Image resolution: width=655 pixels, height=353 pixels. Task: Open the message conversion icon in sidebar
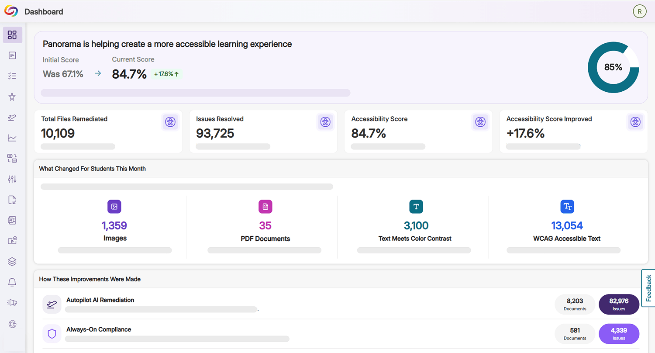(x=12, y=159)
